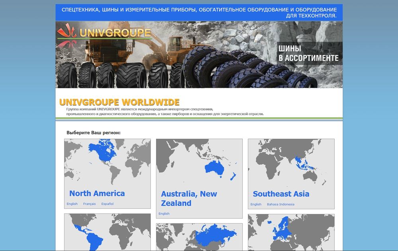This screenshot has width=398, height=251.
Task: Choose English under Southeast Asia
Action: point(256,204)
